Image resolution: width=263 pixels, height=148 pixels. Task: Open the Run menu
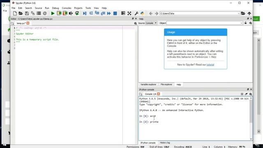(47, 8)
